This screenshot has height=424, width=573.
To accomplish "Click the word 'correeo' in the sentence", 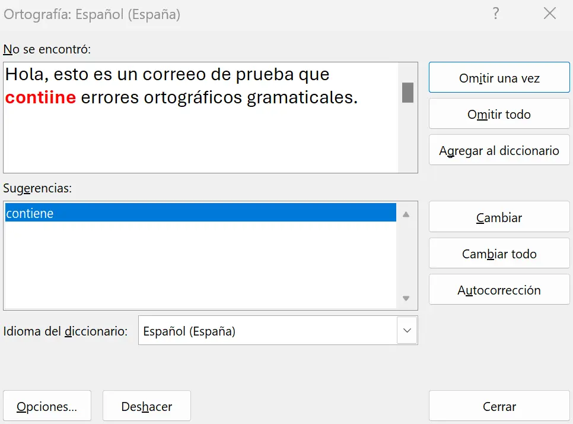I will click(174, 74).
